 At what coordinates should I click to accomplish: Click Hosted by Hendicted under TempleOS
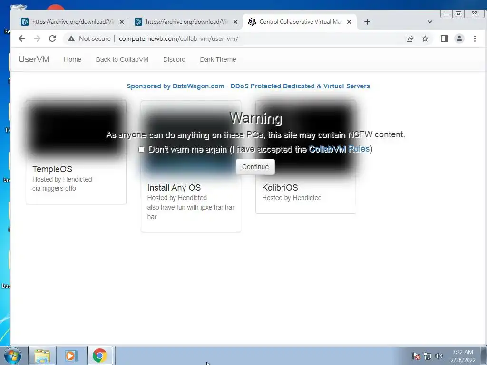tap(62, 179)
